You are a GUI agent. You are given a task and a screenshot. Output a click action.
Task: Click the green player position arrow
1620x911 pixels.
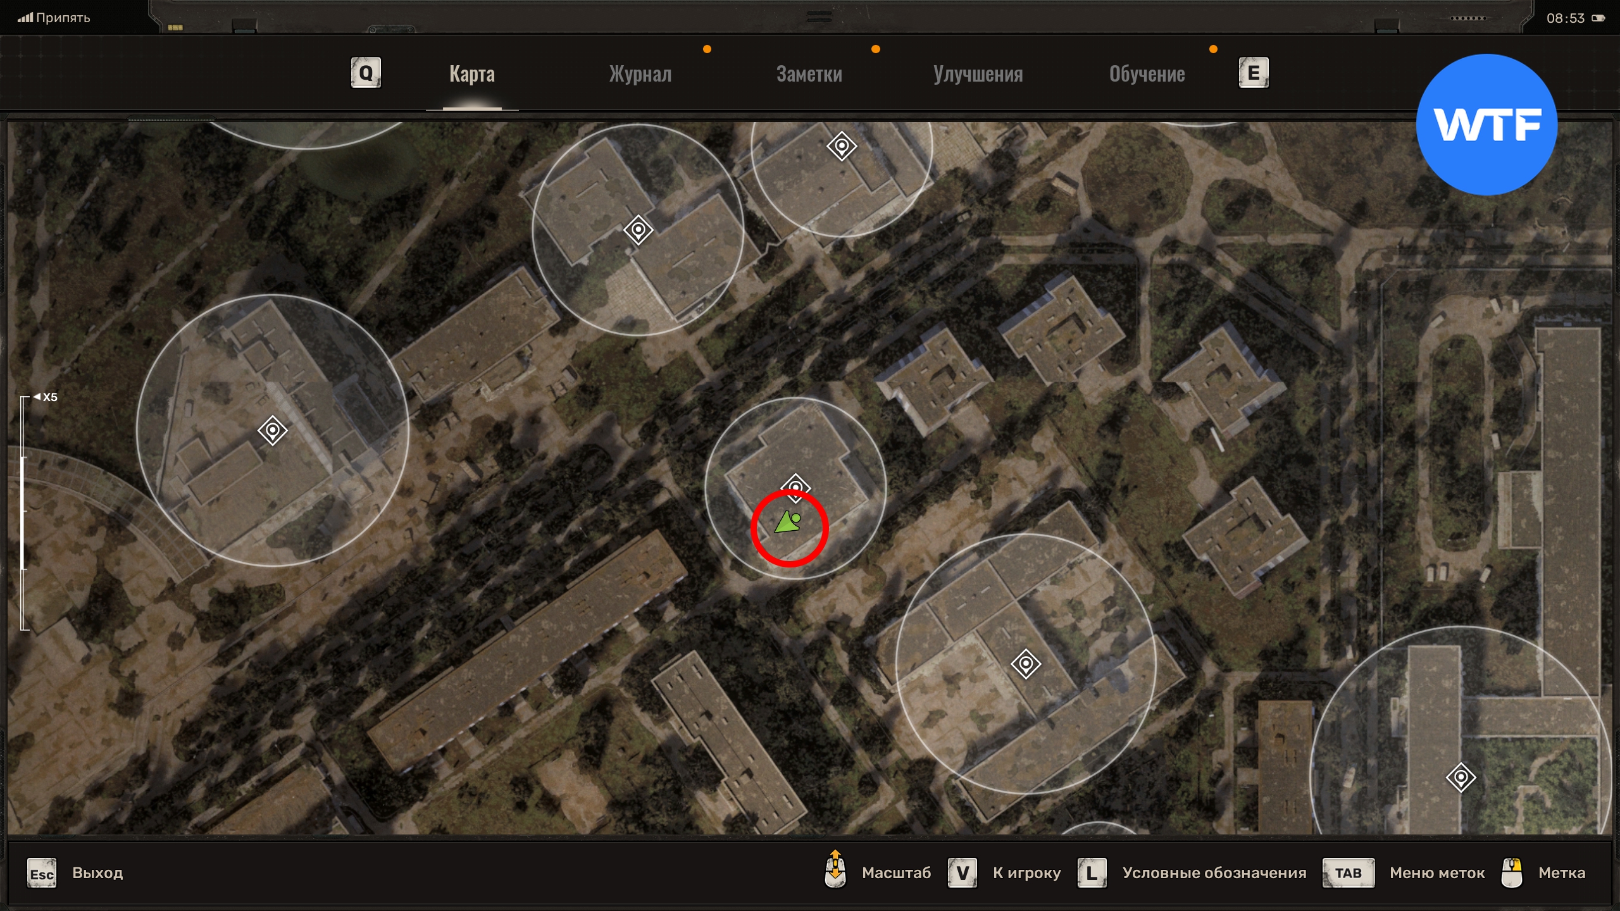(x=788, y=523)
